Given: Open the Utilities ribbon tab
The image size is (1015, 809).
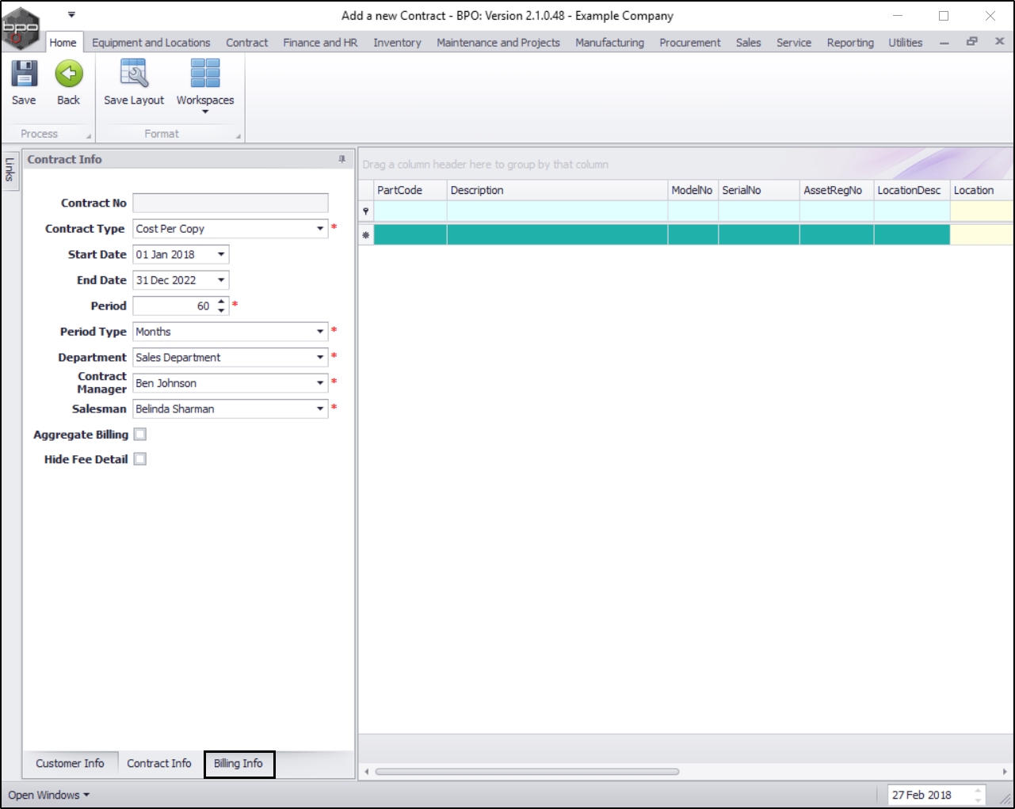Looking at the screenshot, I should [x=906, y=43].
